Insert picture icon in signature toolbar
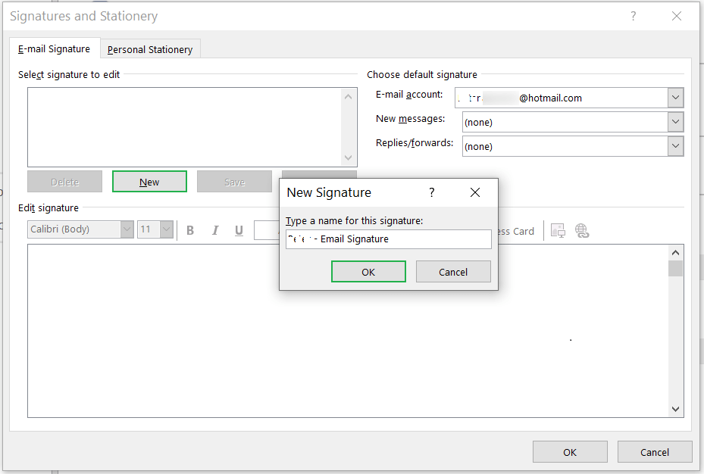Screen dimensions: 704x474 pos(558,230)
